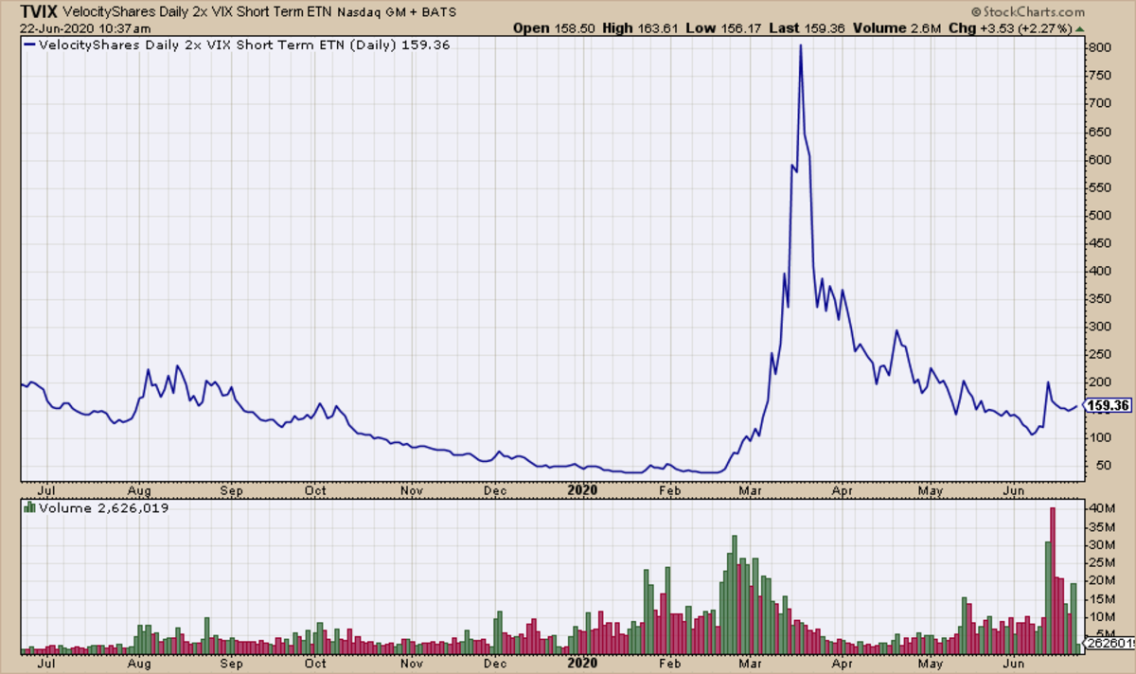Click the May label beneath the price chart

[x=932, y=491]
